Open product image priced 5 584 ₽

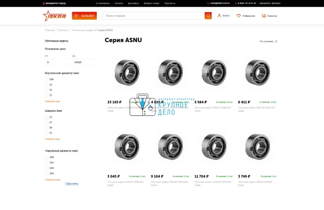[x=214, y=73]
